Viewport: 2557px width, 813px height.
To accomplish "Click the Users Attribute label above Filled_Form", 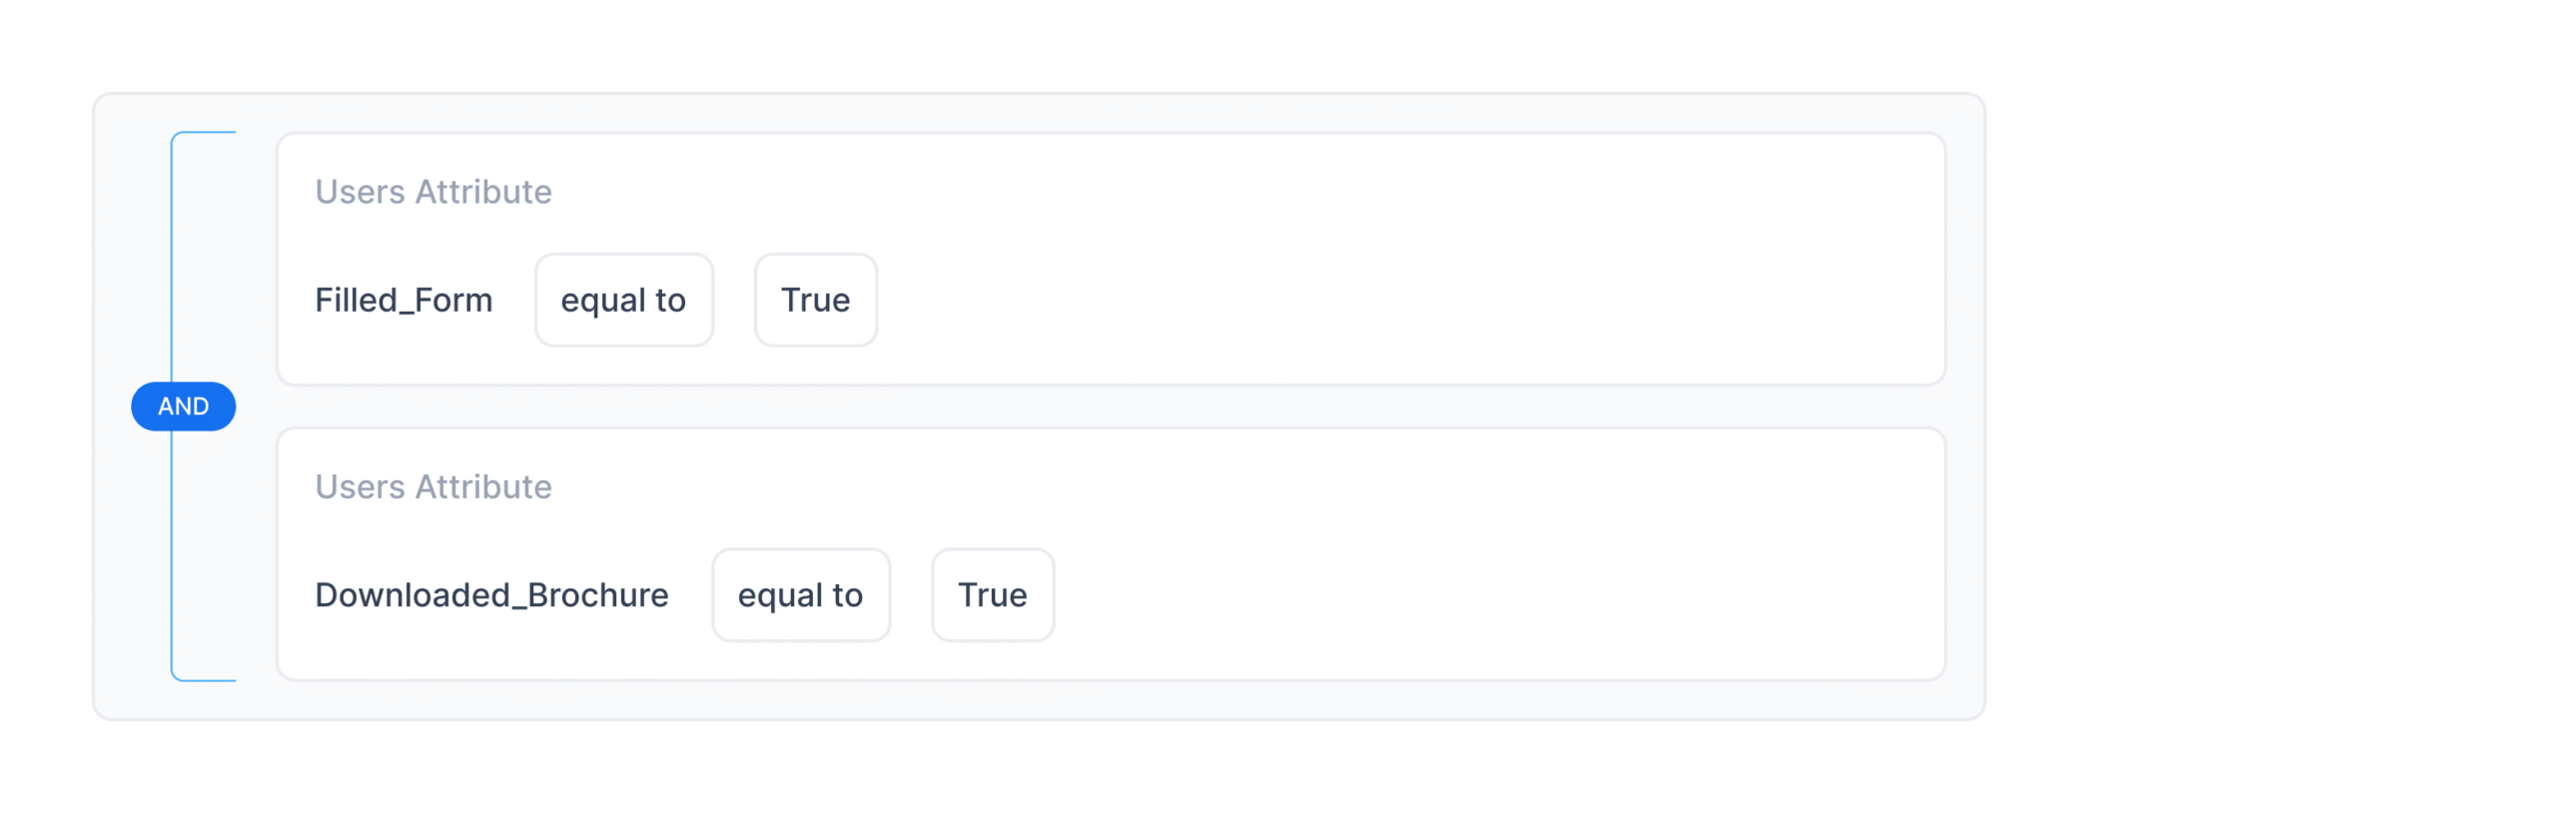I will 432,191.
